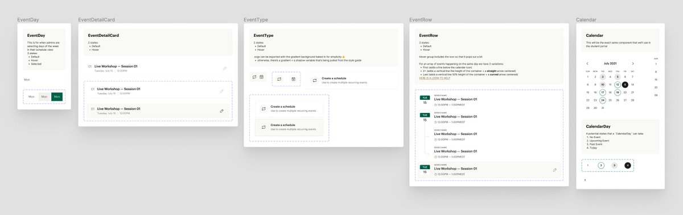Image resolution: width=683 pixels, height=215 pixels.
Task: Click the Past Event sample circle numbered 3
Action: point(614,165)
